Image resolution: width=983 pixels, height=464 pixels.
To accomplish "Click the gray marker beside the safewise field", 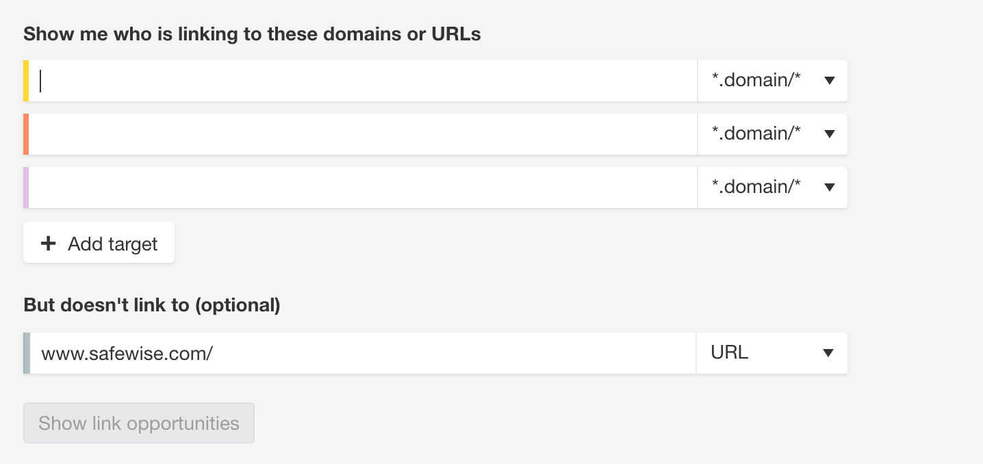I will pos(27,353).
